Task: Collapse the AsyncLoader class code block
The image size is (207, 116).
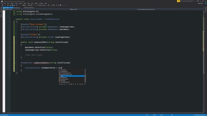Action: pyautogui.click(x=16, y=19)
